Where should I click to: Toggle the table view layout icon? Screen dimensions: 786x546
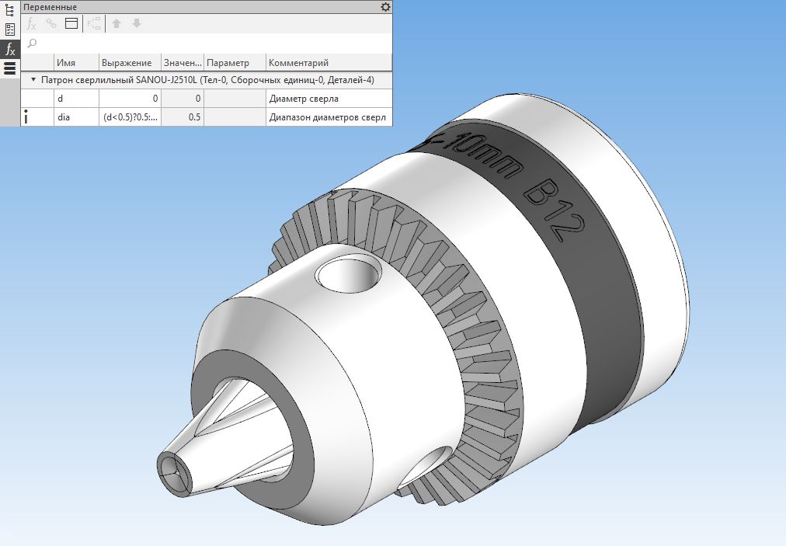[71, 23]
